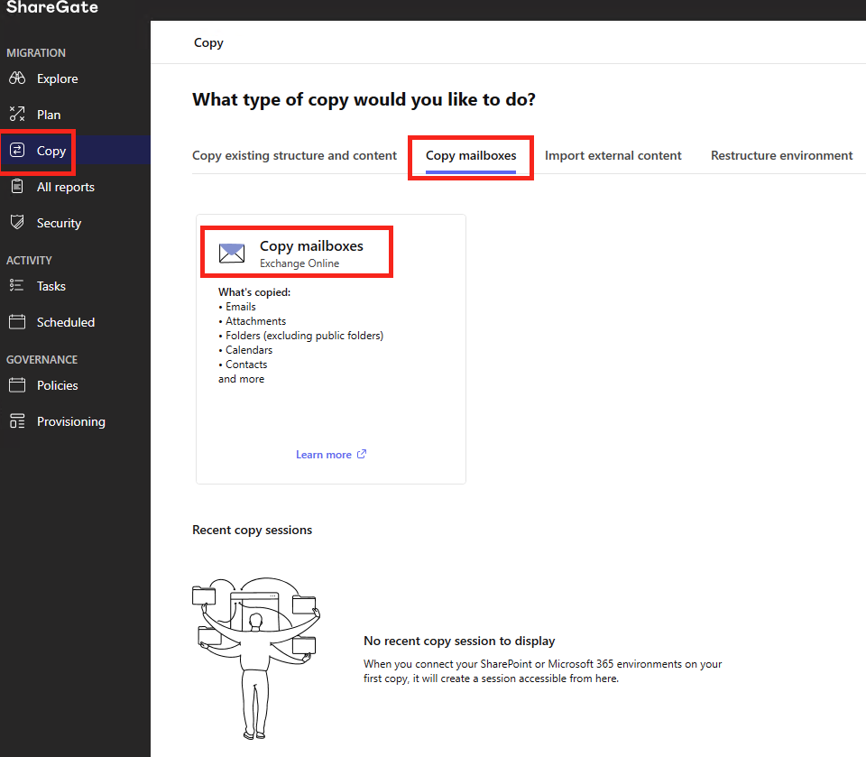Click 'What type of copy' heading
Viewport: 866px width, 757px height.
click(364, 99)
